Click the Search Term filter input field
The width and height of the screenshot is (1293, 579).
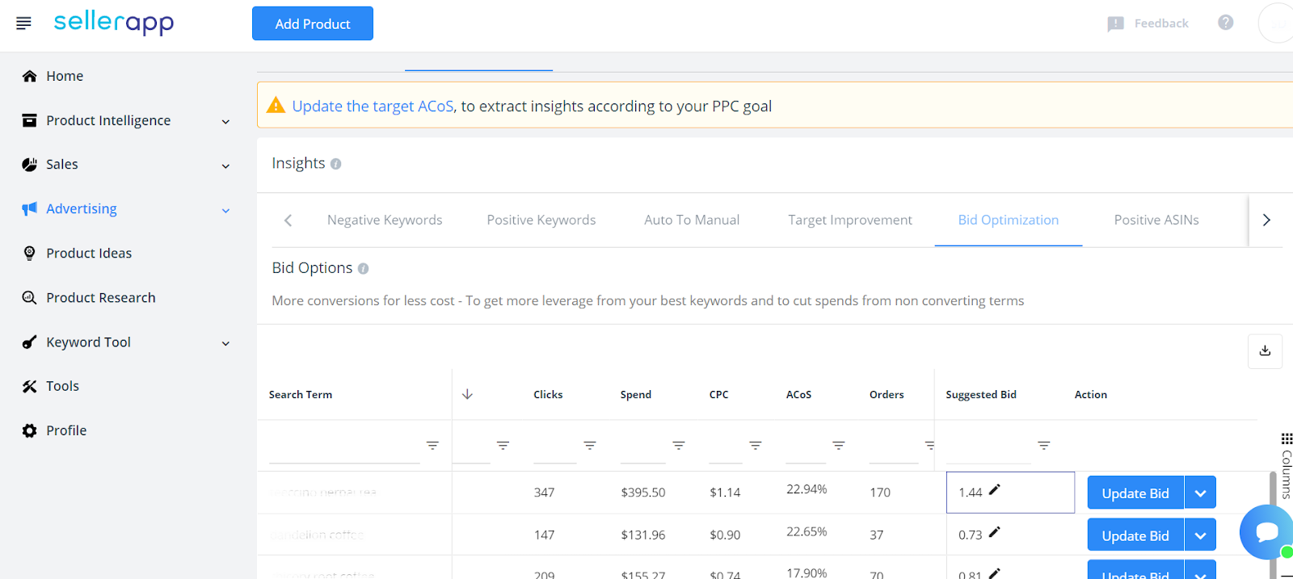coord(344,446)
